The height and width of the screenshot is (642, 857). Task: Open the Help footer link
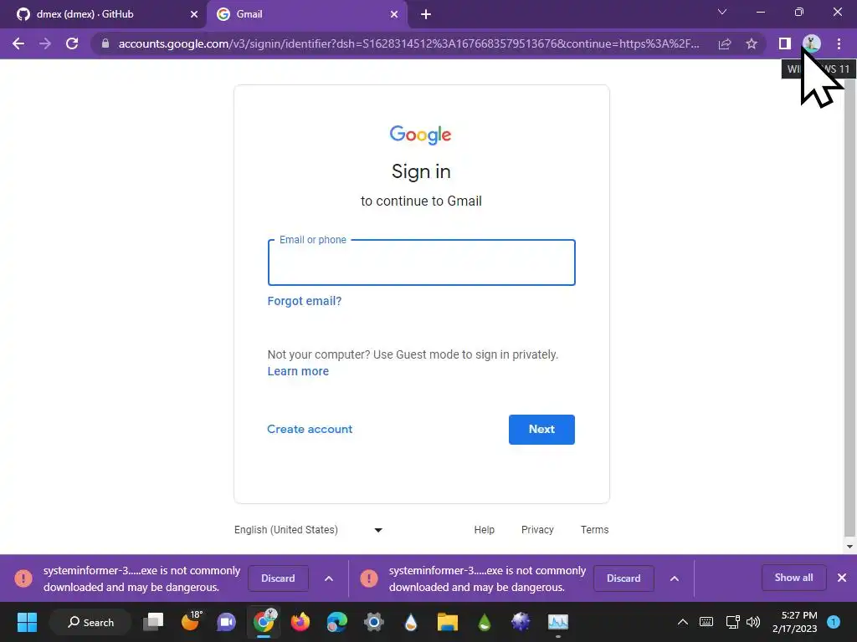[485, 529]
